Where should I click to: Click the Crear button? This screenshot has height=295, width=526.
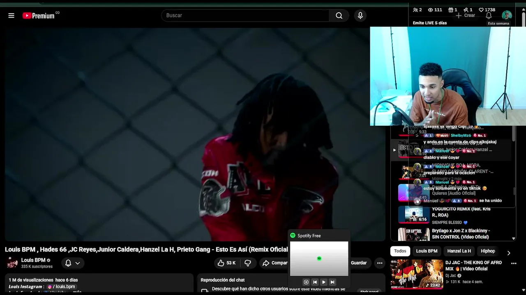465,16
